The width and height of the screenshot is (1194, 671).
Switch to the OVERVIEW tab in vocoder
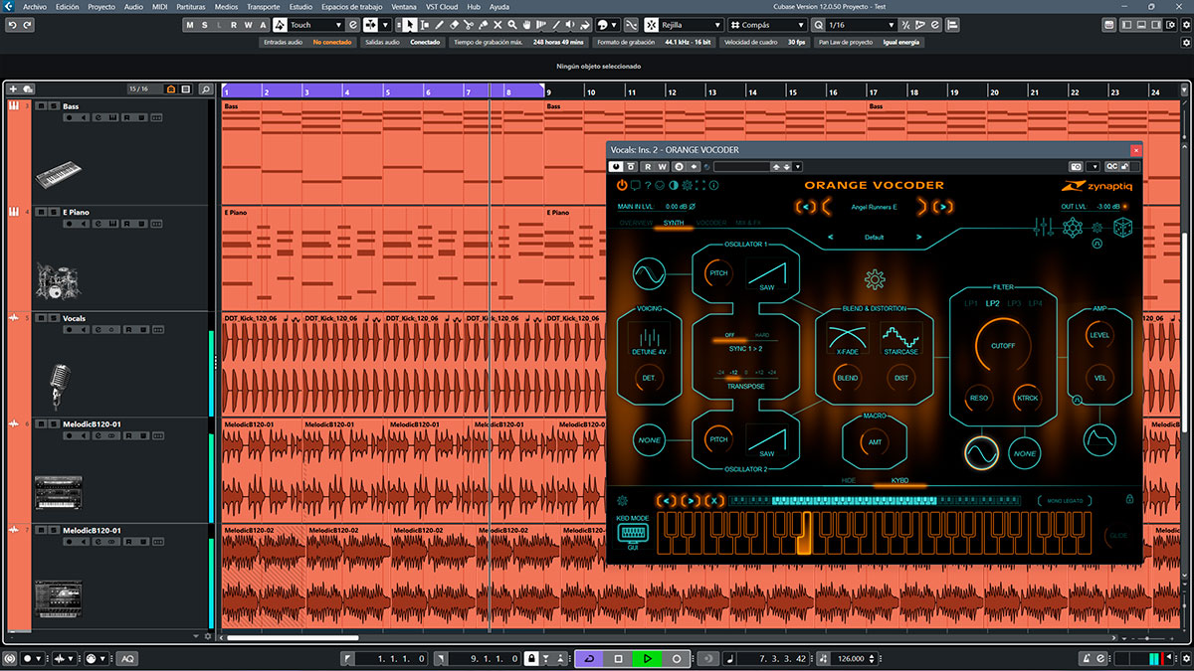tap(636, 223)
